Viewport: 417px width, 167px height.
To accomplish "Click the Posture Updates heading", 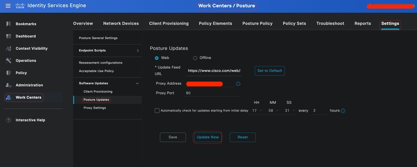I will pyautogui.click(x=169, y=49).
